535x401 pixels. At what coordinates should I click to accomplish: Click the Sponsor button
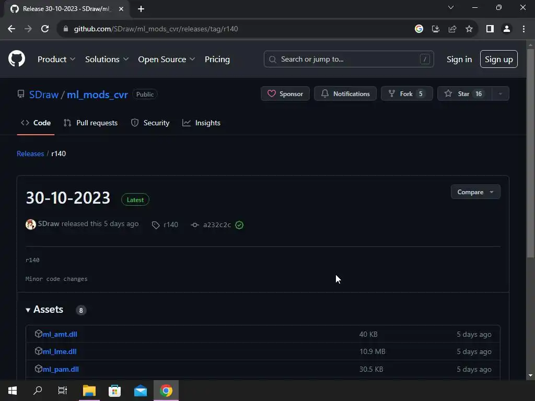(285, 94)
